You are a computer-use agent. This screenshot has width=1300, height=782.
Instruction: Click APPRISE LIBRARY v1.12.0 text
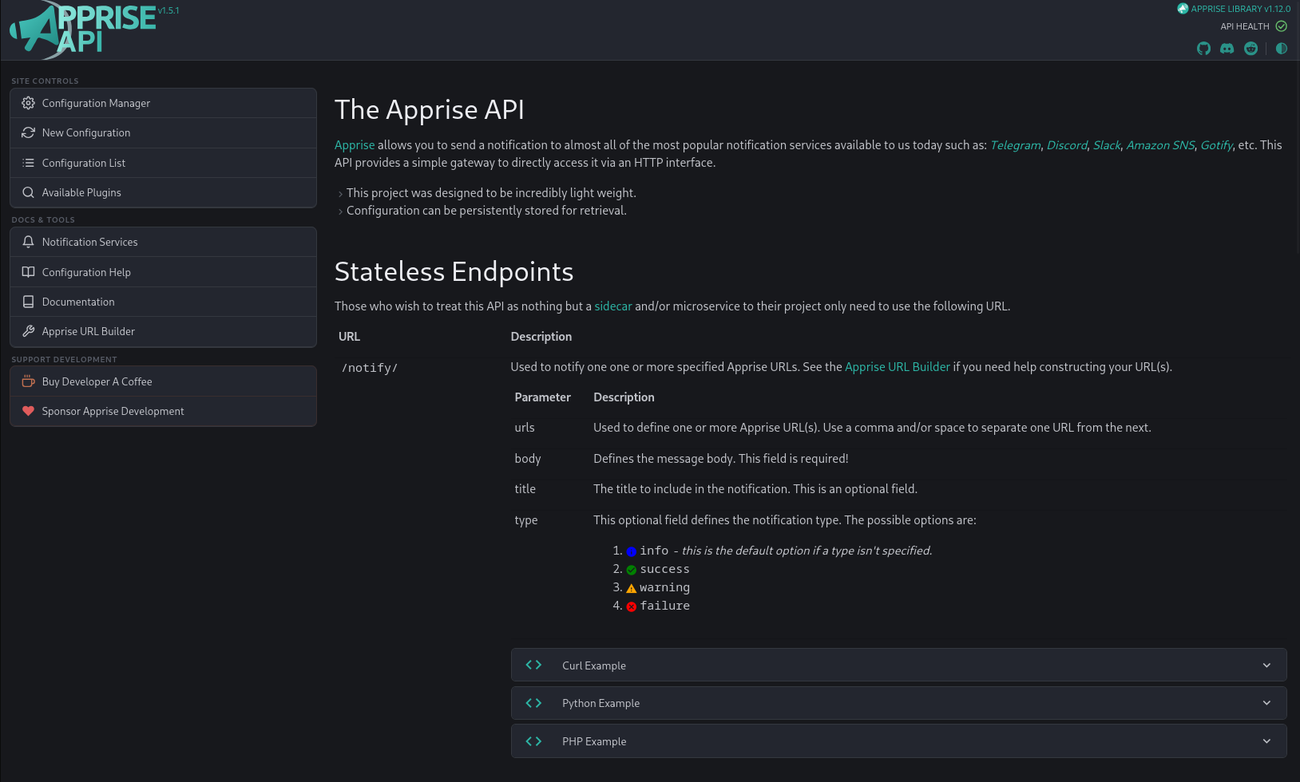[x=1240, y=9]
